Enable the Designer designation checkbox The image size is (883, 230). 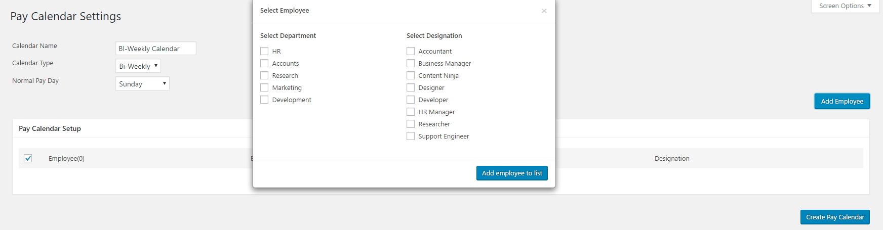click(411, 87)
